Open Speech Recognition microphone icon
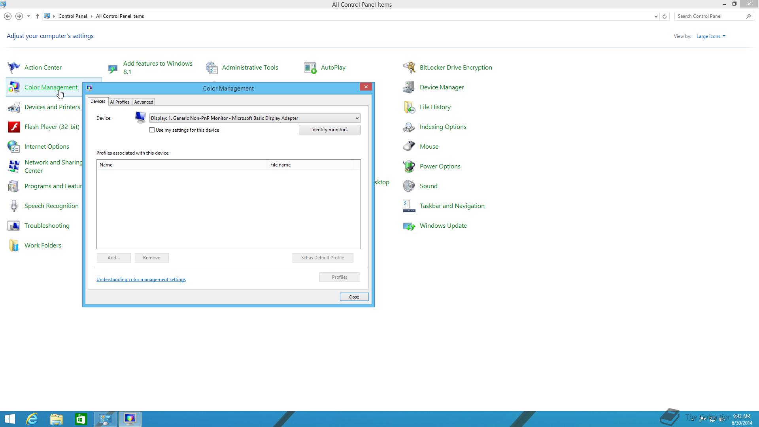759x427 pixels. [x=14, y=206]
